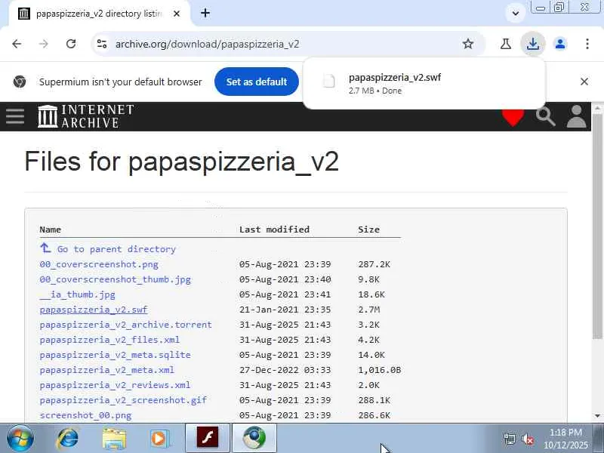
Task: Click the red heart donate icon
Action: click(513, 118)
